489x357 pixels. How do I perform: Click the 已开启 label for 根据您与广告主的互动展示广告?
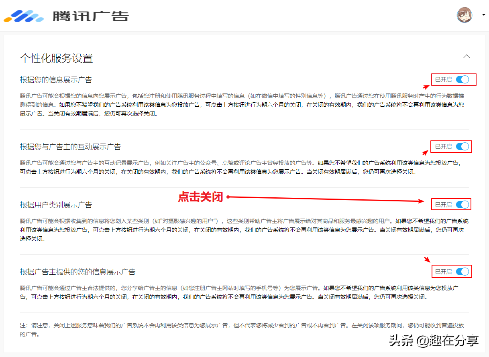444,147
